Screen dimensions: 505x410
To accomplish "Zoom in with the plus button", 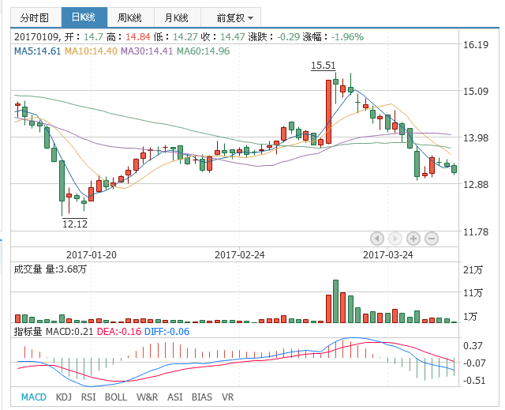I will point(413,238).
